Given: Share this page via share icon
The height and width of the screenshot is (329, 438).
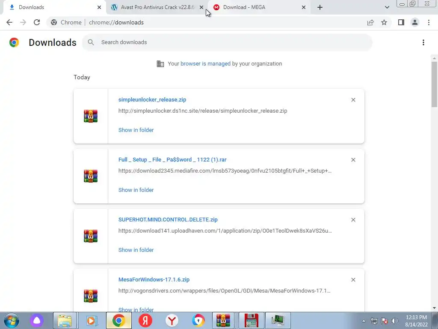Looking at the screenshot, I should pos(370,22).
